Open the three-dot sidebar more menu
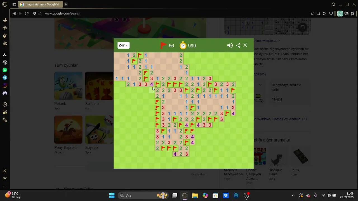358x201 pixels. (x=5, y=186)
